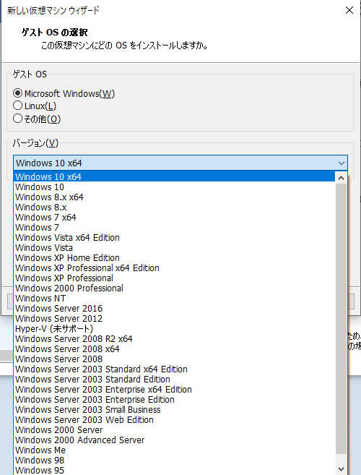
Task: Choose Windows 7 x64 version
Action: [x=175, y=217]
